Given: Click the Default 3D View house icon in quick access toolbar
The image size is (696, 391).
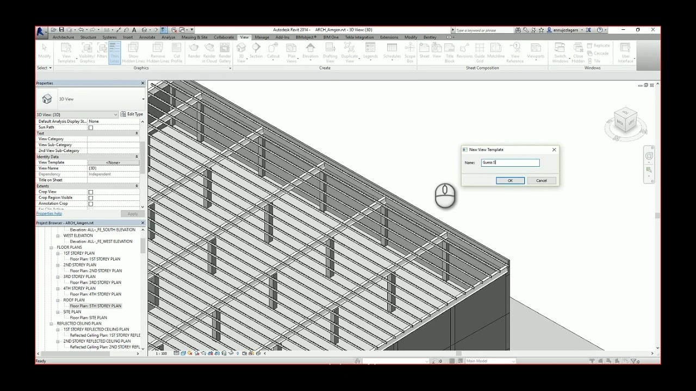Looking at the screenshot, I should click(x=144, y=30).
